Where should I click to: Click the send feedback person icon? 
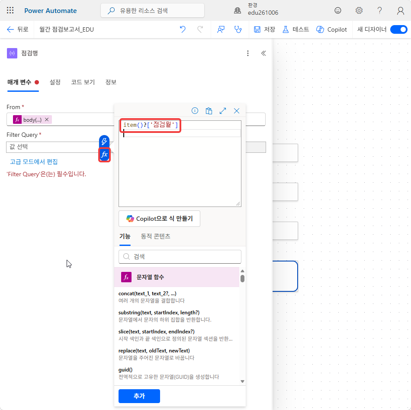(221, 29)
